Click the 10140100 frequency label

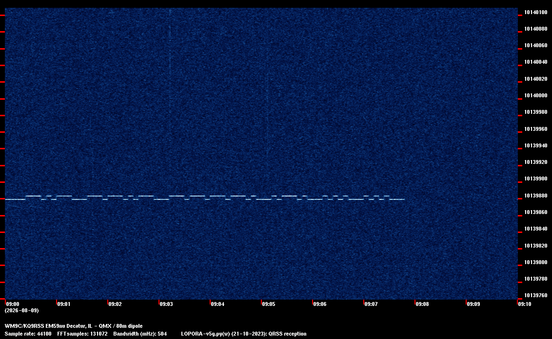(x=536, y=12)
